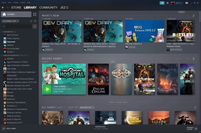Select Depraved in favorites list
The height and width of the screenshot is (133, 201).
[11, 42]
